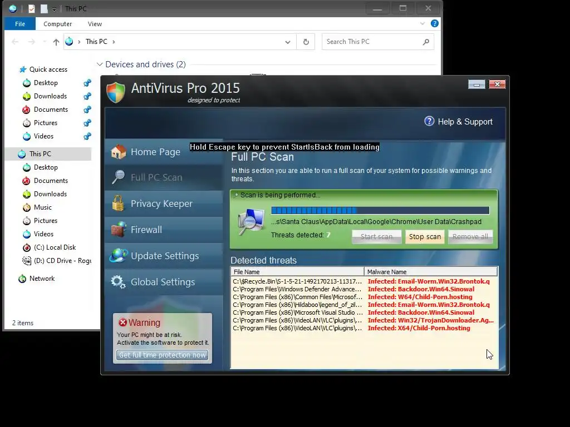Click the properties icon in Explorer title bar
This screenshot has height=427, width=570.
(32, 8)
